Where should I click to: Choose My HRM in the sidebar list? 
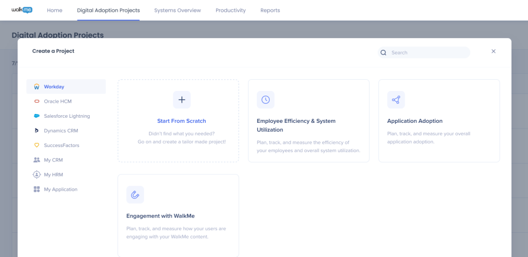[53, 175]
